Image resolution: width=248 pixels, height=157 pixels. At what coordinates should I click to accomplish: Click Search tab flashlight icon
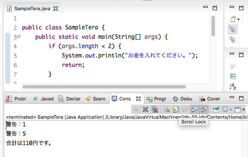click(88, 99)
